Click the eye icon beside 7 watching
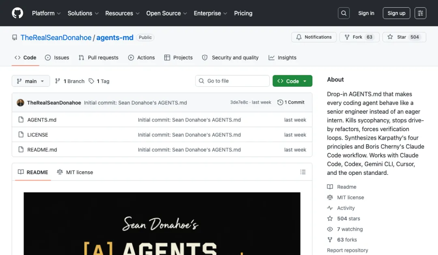The height and width of the screenshot is (255, 438). coord(330,229)
